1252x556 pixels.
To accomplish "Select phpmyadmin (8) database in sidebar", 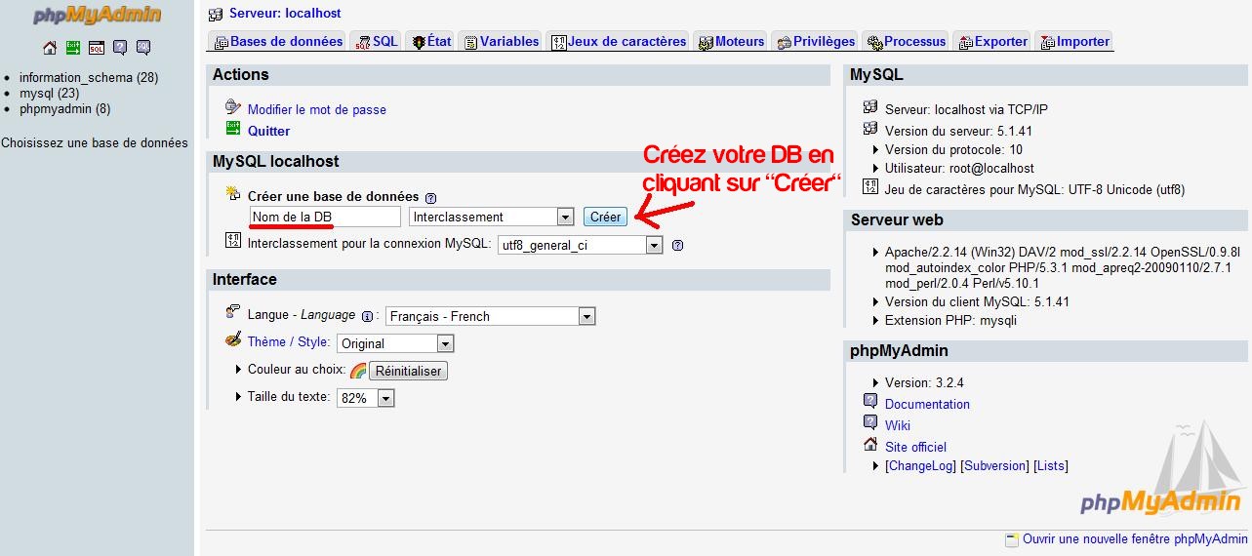I will pyautogui.click(x=64, y=108).
